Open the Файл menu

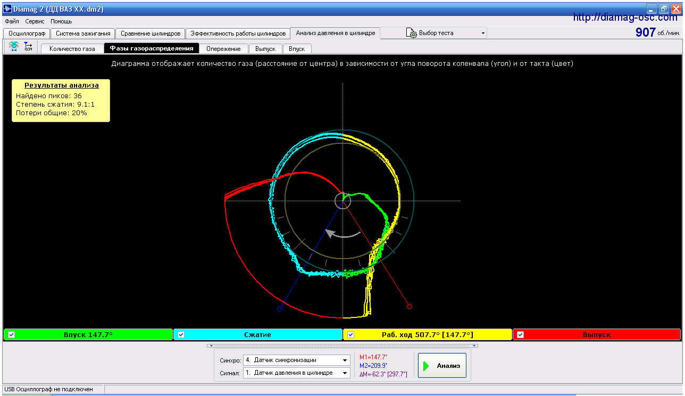(x=12, y=21)
